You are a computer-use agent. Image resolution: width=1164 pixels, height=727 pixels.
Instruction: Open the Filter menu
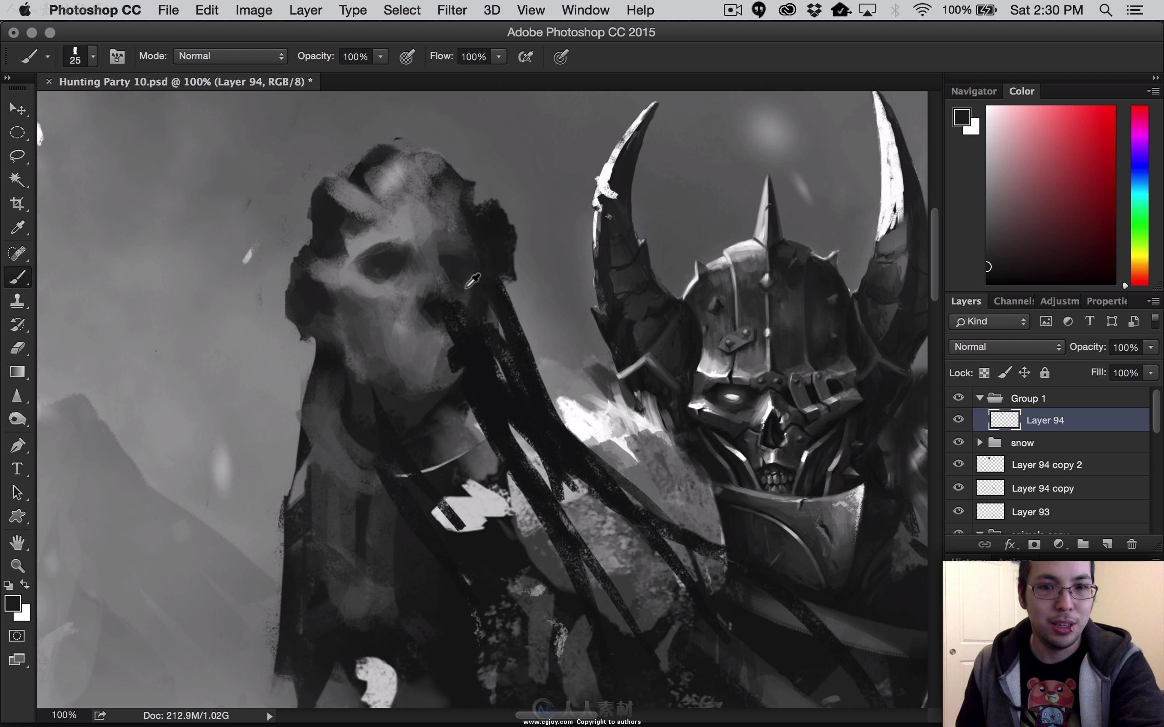[x=452, y=10]
